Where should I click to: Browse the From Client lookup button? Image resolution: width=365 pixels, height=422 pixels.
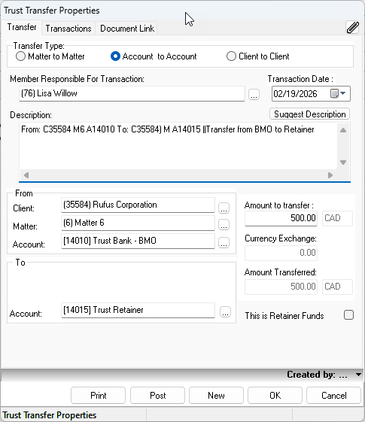(224, 208)
